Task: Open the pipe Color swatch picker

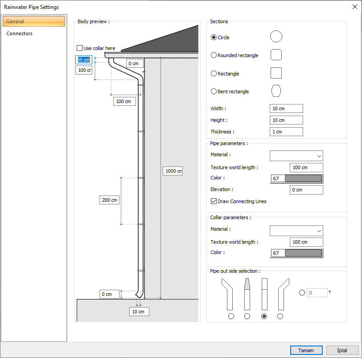Action: tap(303, 179)
